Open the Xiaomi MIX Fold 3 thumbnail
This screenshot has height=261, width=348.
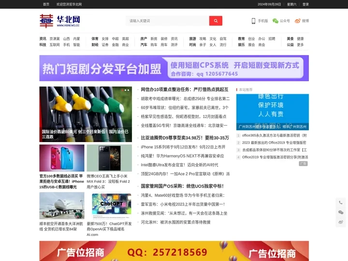109,158
